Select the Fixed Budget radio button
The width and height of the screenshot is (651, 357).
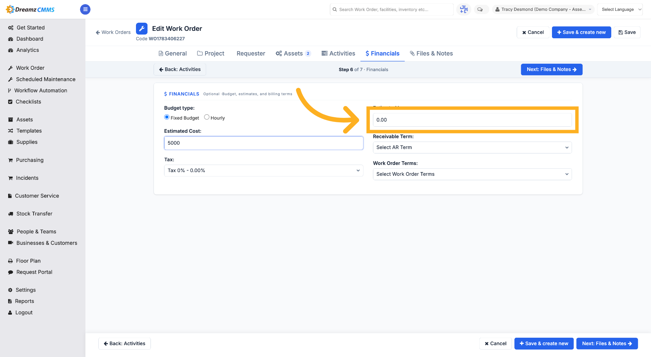(x=167, y=117)
